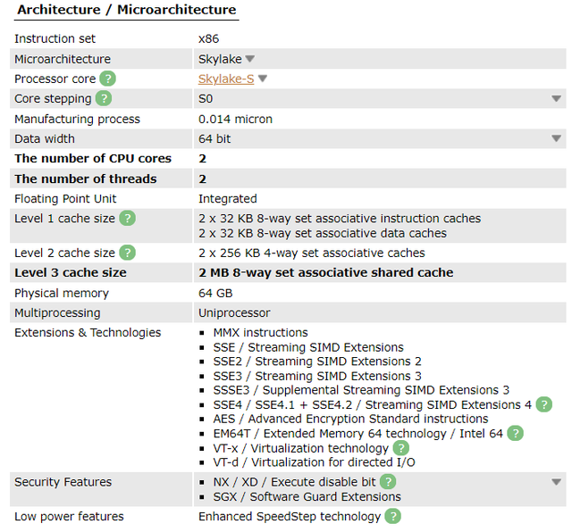The image size is (572, 532).
Task: Select the MMX instructions list entry
Action: pos(260,333)
